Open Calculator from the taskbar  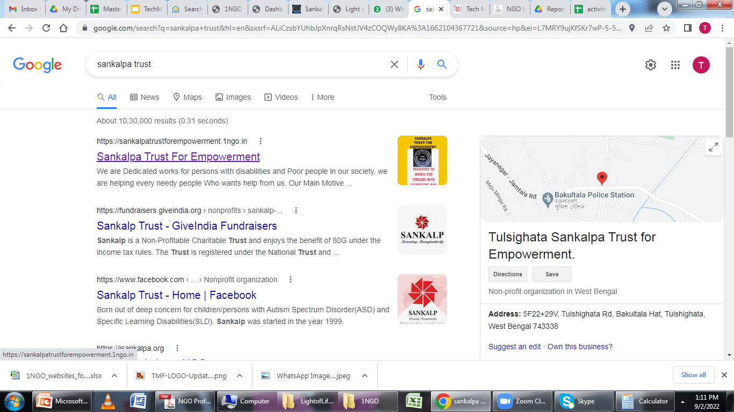(645, 401)
